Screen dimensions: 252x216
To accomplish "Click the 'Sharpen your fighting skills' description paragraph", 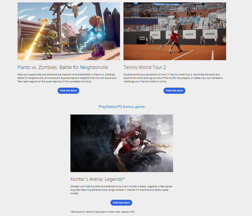I will [121, 190].
